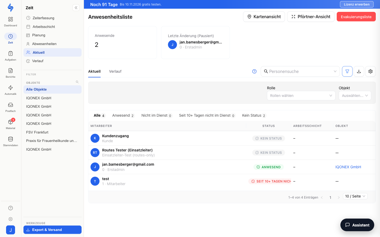
Task: Collapse the Zeit side panel
Action: [76, 8]
